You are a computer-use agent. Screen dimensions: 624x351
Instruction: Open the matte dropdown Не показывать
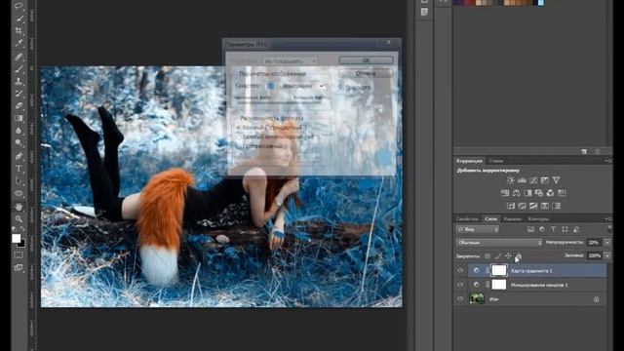[x=290, y=61]
